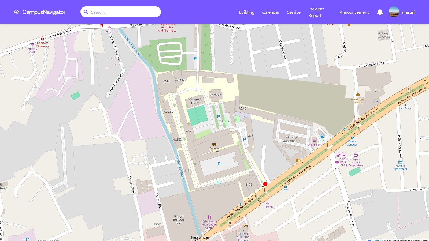Click the College Library book icon

coord(214,144)
